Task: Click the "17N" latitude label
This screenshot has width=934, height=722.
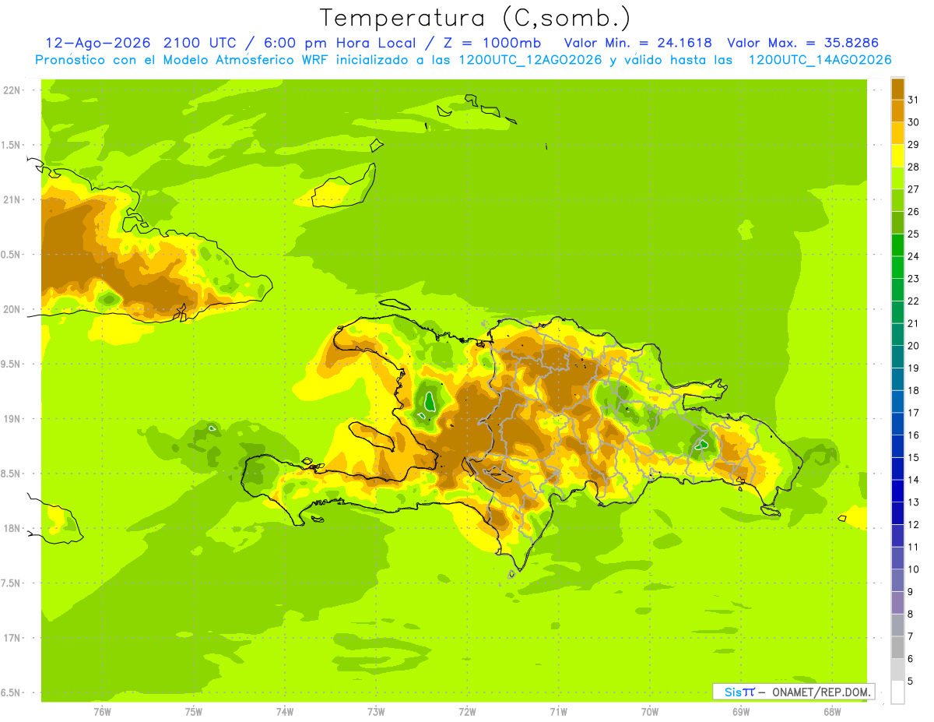Action: 12,638
